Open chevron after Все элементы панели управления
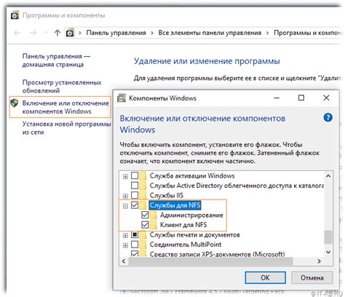Screen dimensions: 345x297 click(268, 33)
